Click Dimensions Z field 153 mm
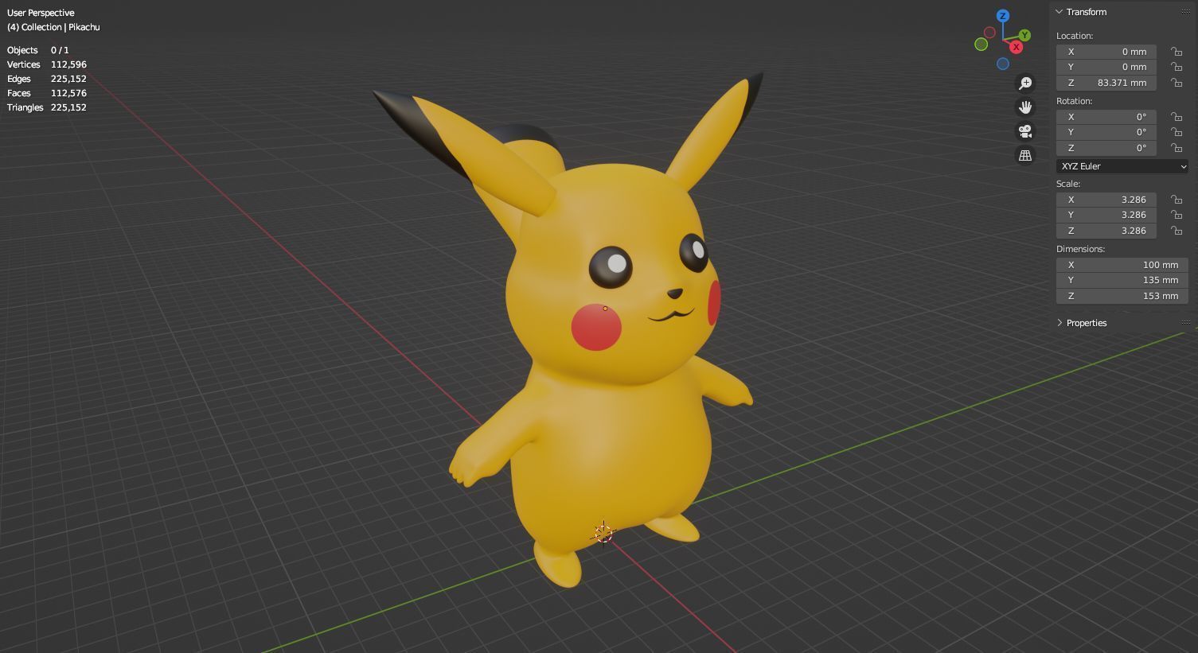The height and width of the screenshot is (653, 1198). tap(1122, 296)
